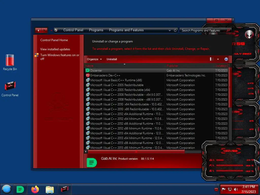Open the recent pages dropdown arrow
The image size is (260, 195).
(x=51, y=30)
